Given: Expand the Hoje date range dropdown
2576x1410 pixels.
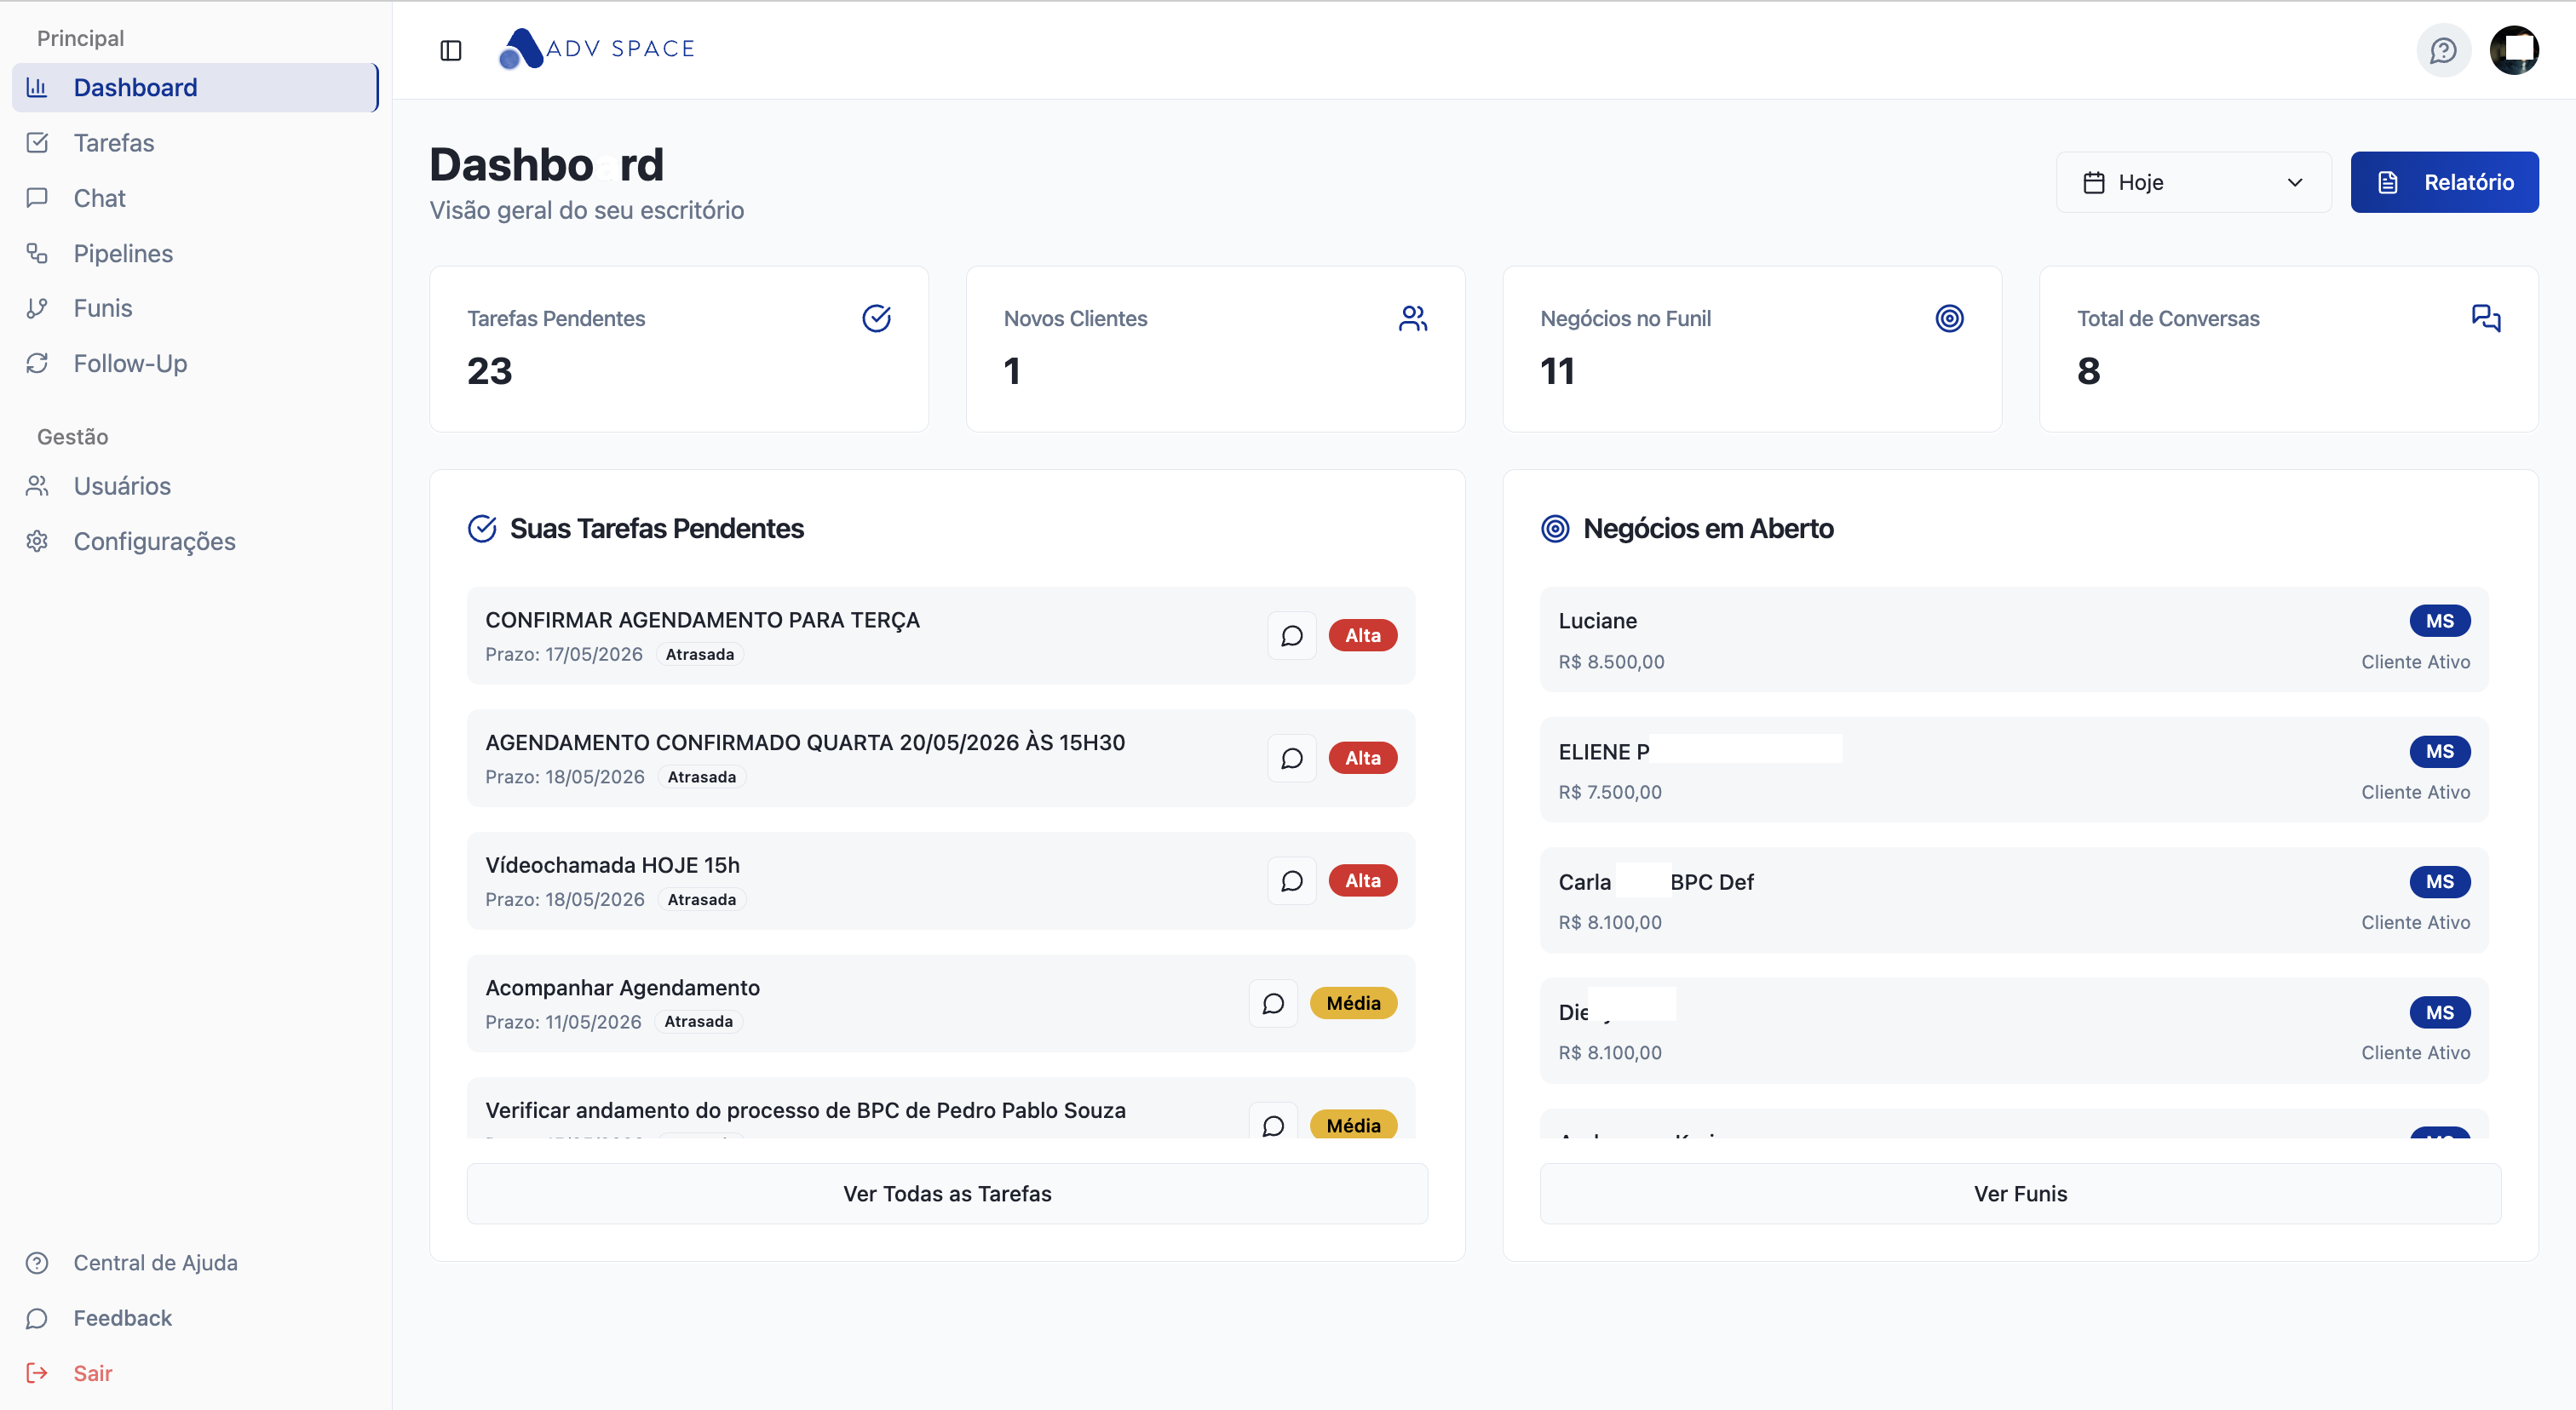Looking at the screenshot, I should 2193,182.
